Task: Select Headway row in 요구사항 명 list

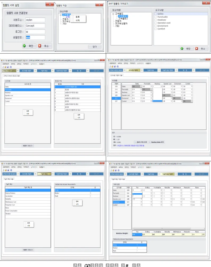Action: tap(28, 93)
